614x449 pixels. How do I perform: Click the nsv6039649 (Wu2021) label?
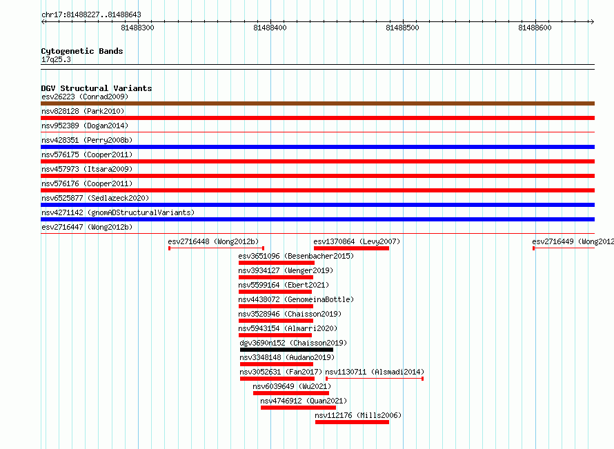[x=292, y=386]
